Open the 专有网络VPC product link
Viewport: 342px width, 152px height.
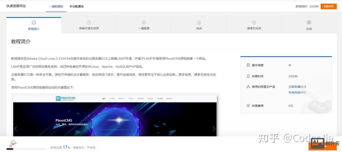point(297,93)
